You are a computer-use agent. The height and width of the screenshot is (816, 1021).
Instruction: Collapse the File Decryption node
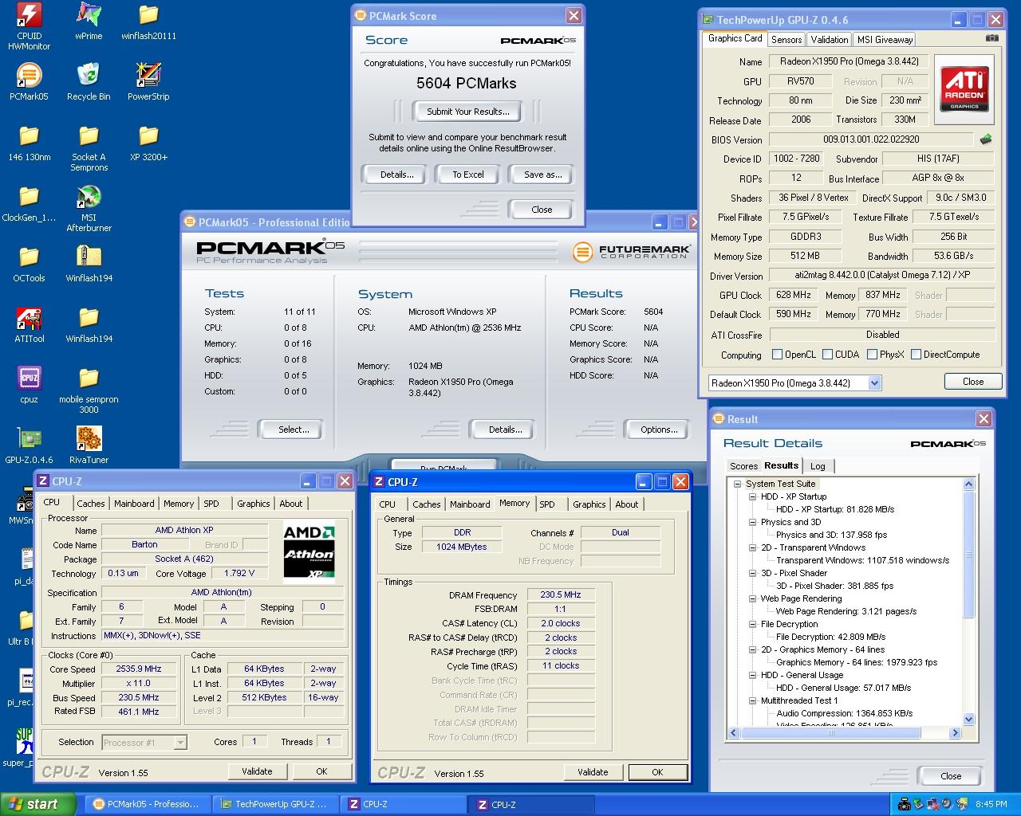coord(752,624)
